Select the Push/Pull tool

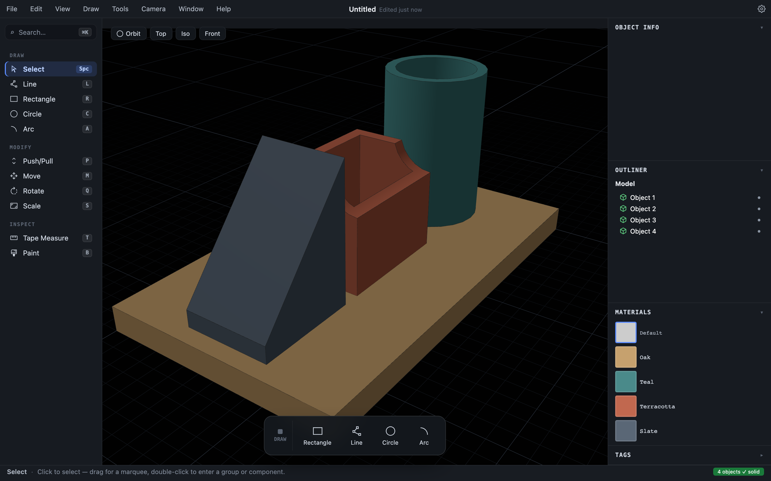coord(51,161)
